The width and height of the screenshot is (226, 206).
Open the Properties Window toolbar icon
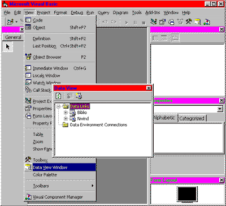point(162,22)
